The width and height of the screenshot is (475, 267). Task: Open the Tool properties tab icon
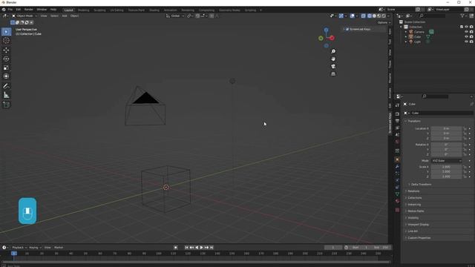(398, 105)
